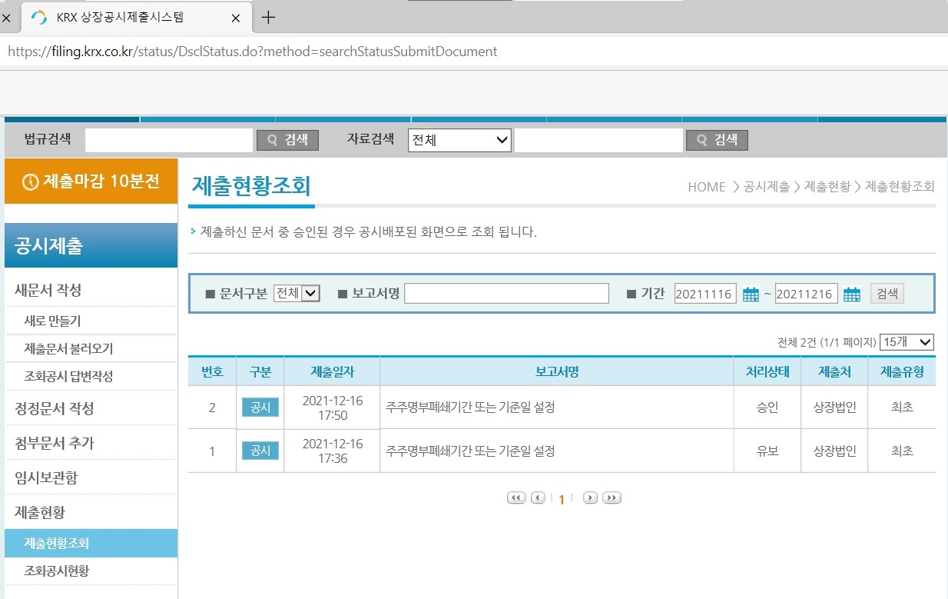Open the calendar icon for start date 20211116
948x599 pixels.
[750, 293]
